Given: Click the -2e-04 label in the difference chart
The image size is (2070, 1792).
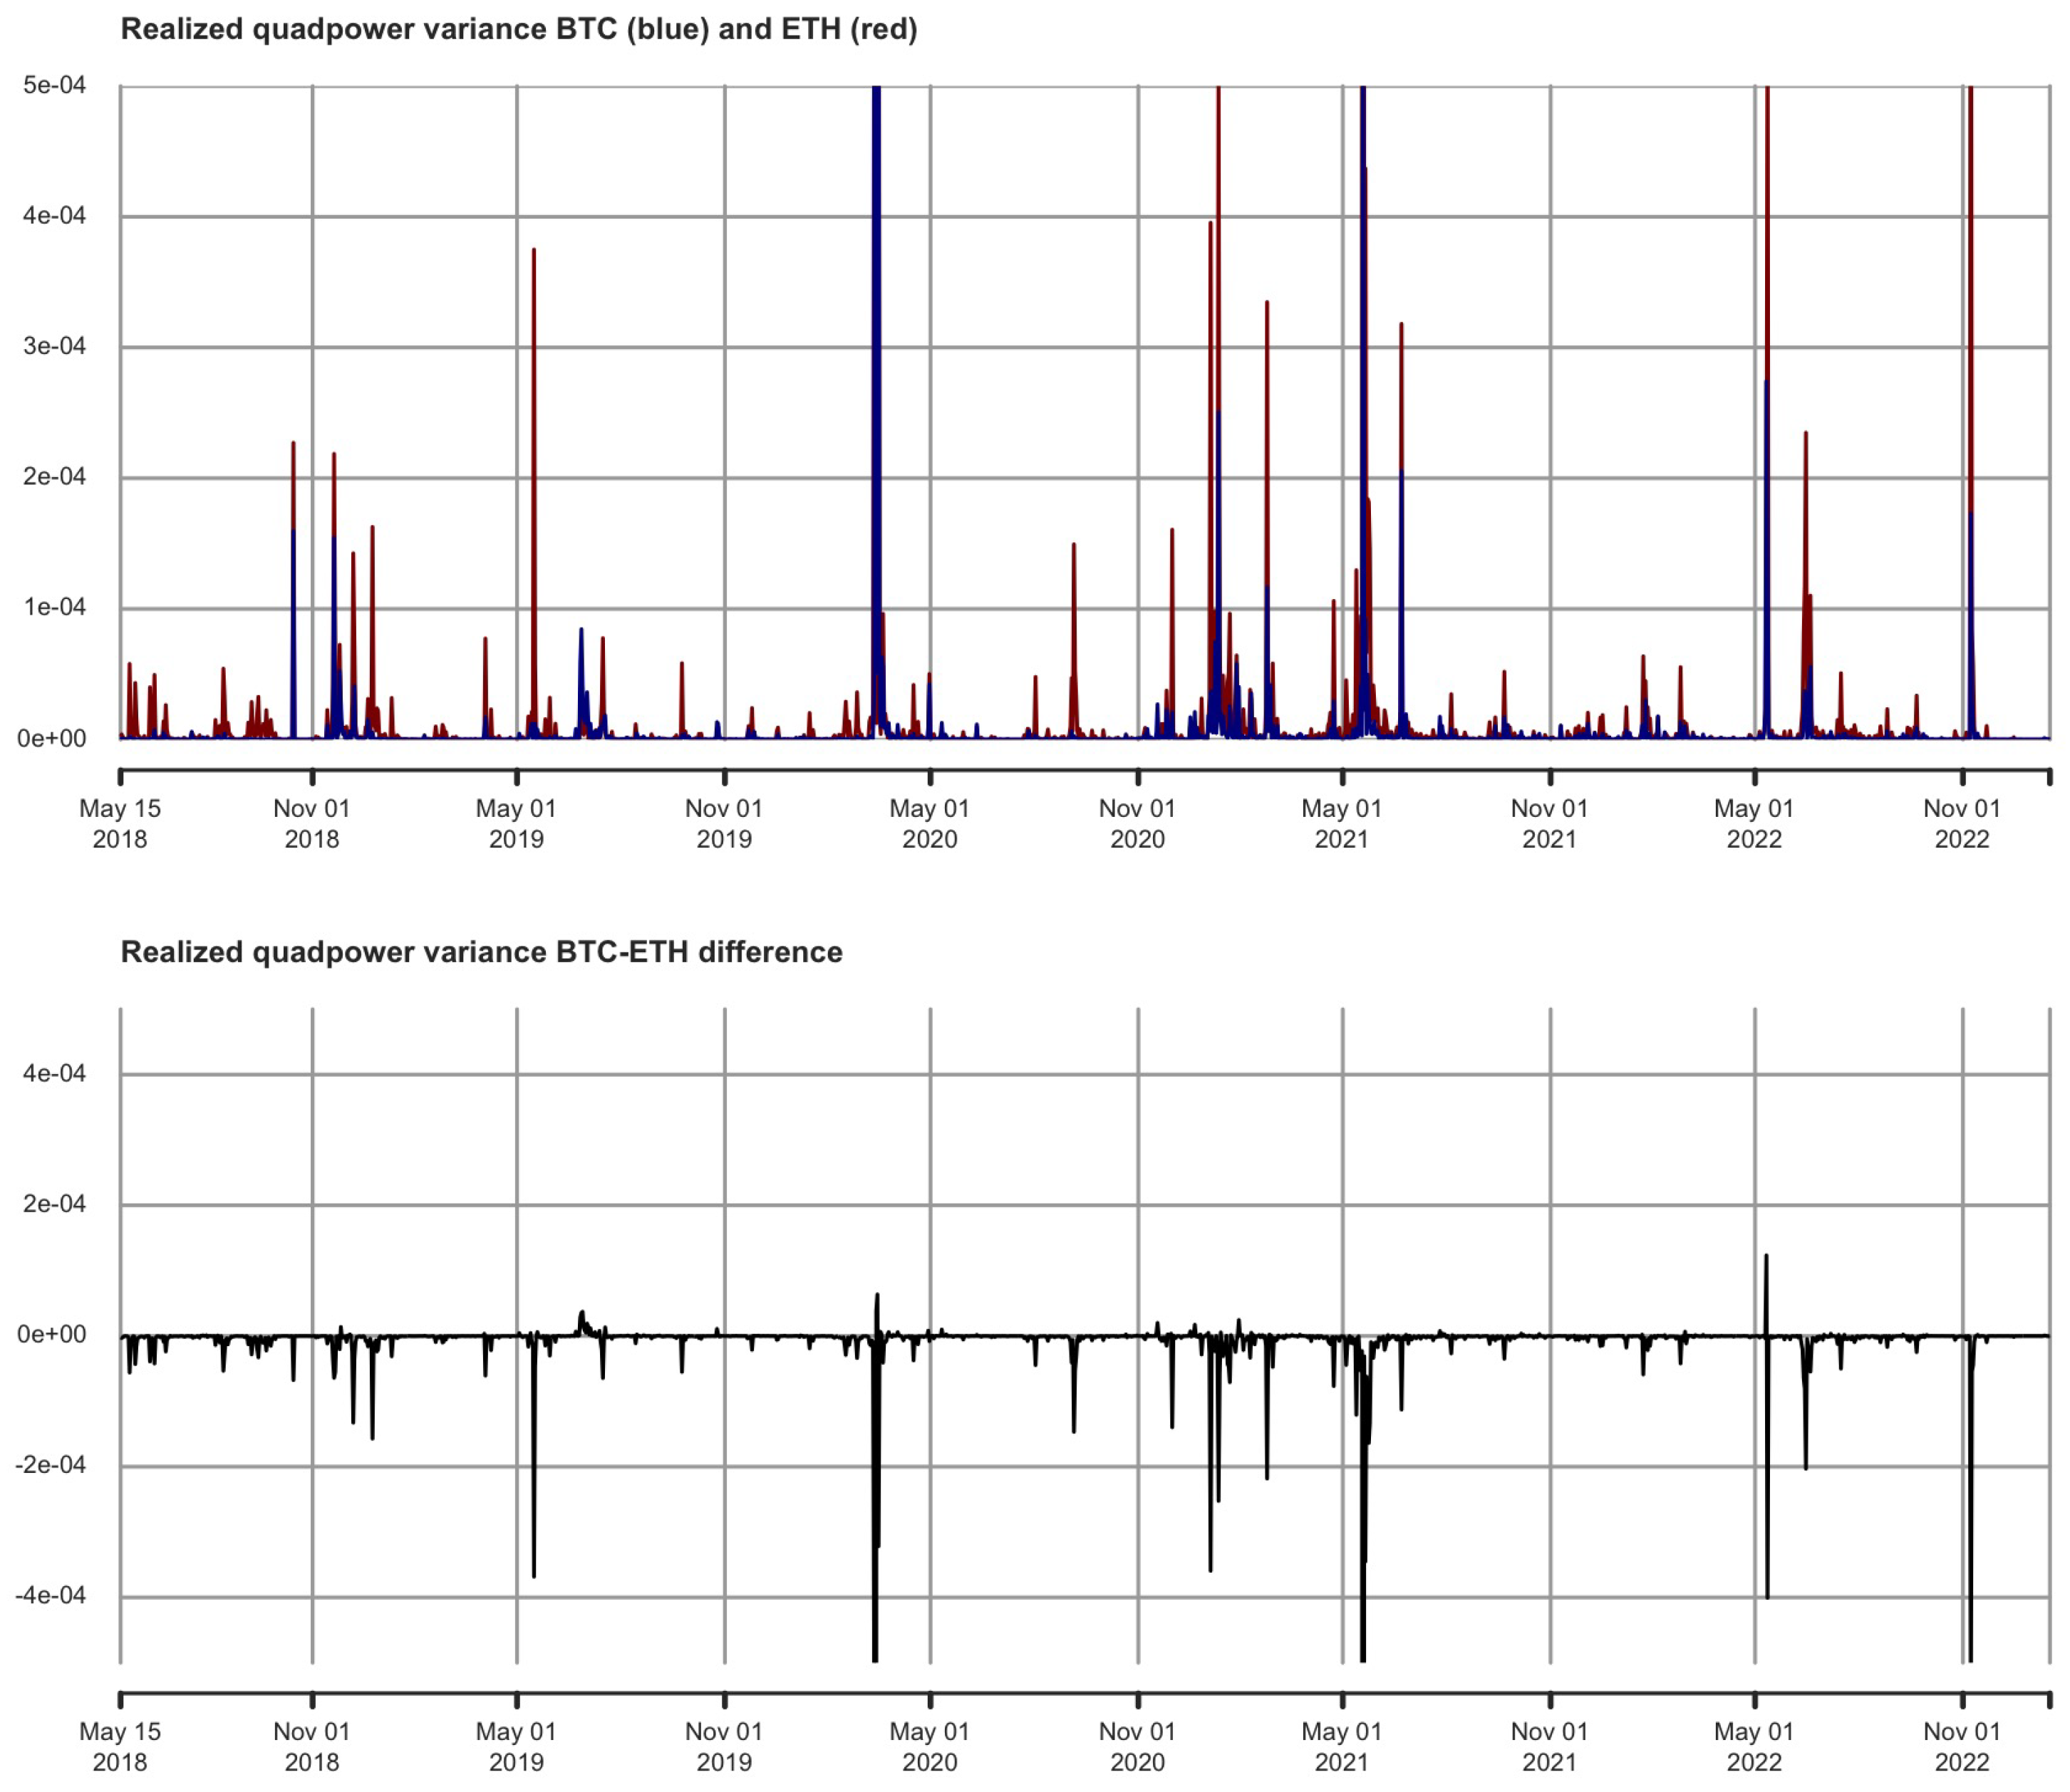Looking at the screenshot, I should (x=50, y=1465).
